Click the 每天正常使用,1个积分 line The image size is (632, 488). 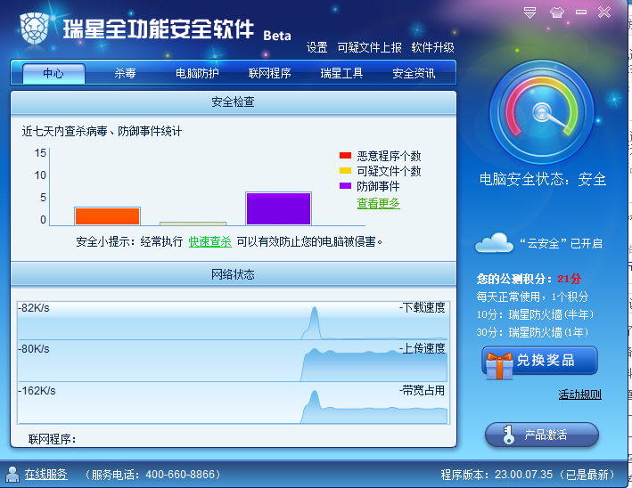point(532,297)
